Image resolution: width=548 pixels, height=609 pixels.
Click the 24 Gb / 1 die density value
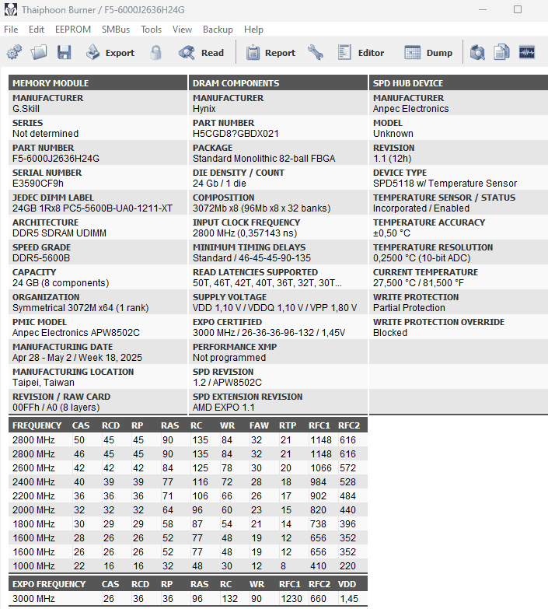(219, 184)
